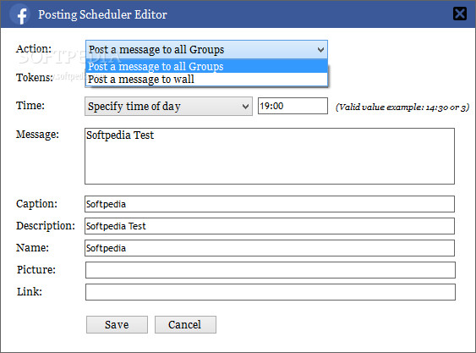Click the Tokens label
The width and height of the screenshot is (476, 353).
click(35, 78)
